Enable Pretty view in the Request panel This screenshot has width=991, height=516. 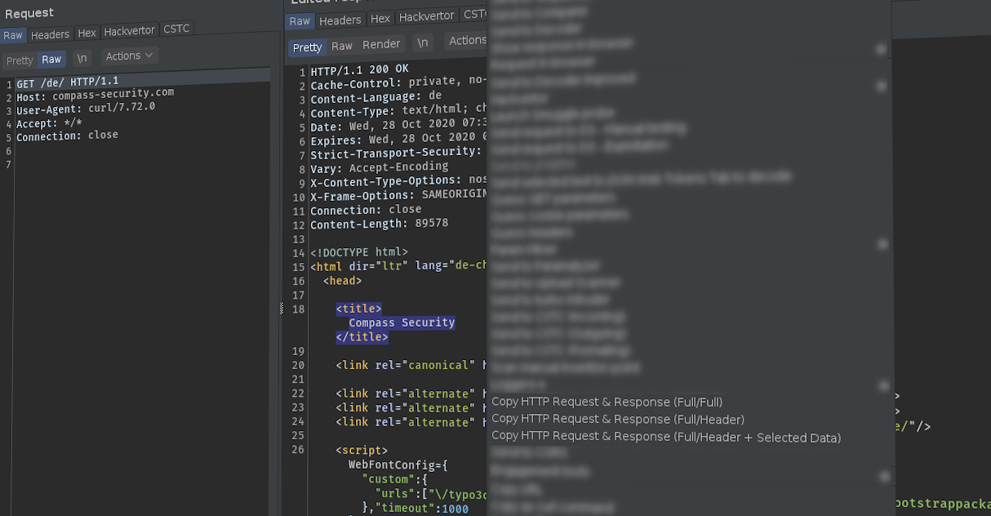click(19, 60)
